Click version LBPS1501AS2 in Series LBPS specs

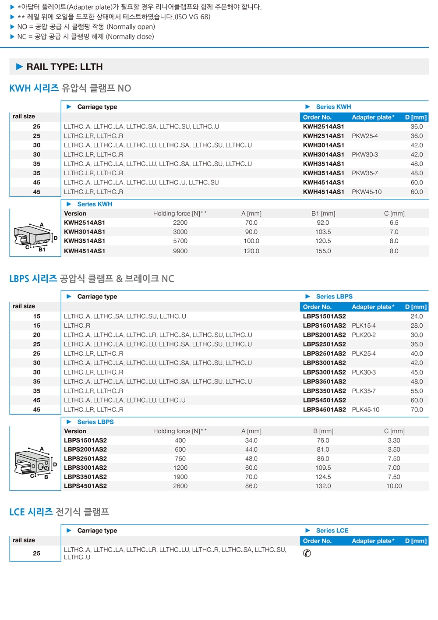click(x=85, y=440)
